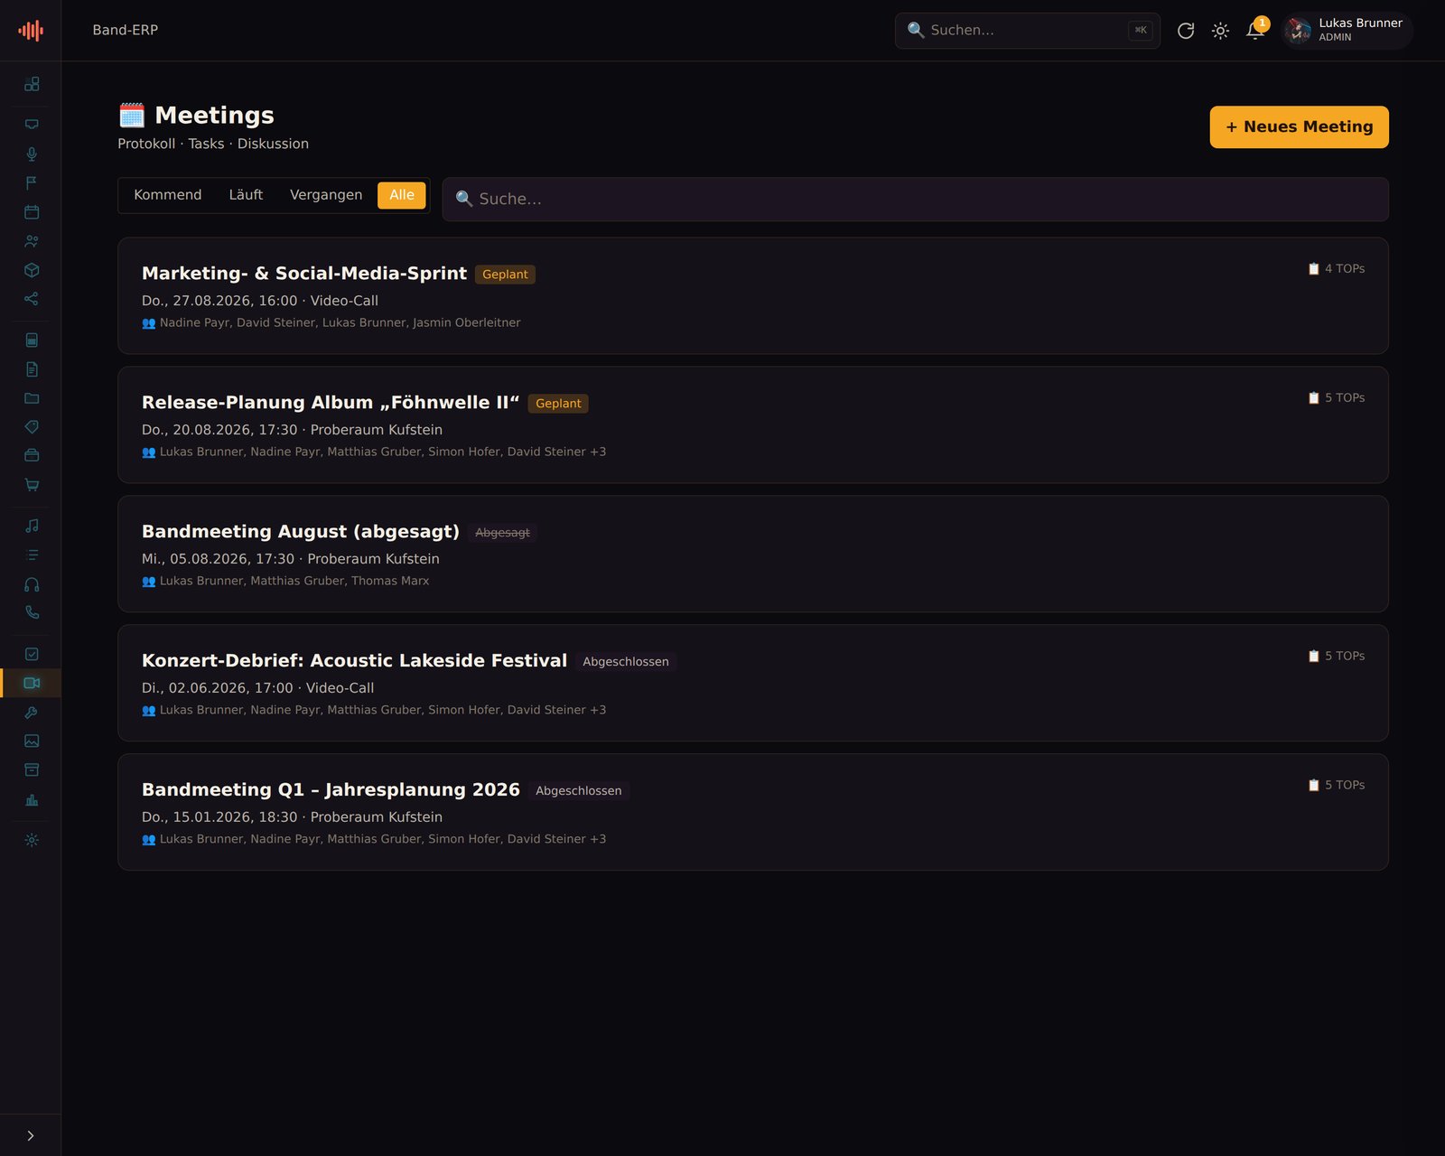Screen dimensions: 1445x1156
Task: Open the Release-Planung Album Föhnwelle II meeting
Action: [753, 425]
